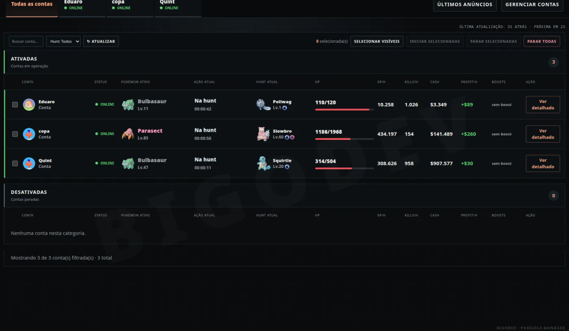The width and height of the screenshot is (569, 331).
Task: Select the Quint account checkbox
Action: (15, 163)
